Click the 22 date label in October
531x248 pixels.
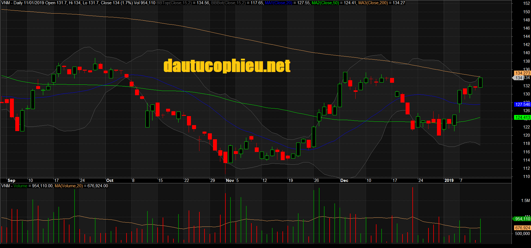click(x=187, y=180)
